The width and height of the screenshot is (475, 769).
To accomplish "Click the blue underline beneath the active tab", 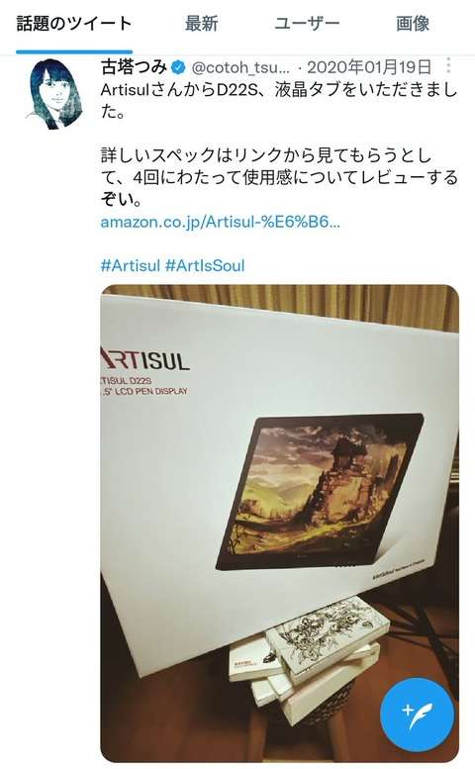I will pyautogui.click(x=74, y=51).
